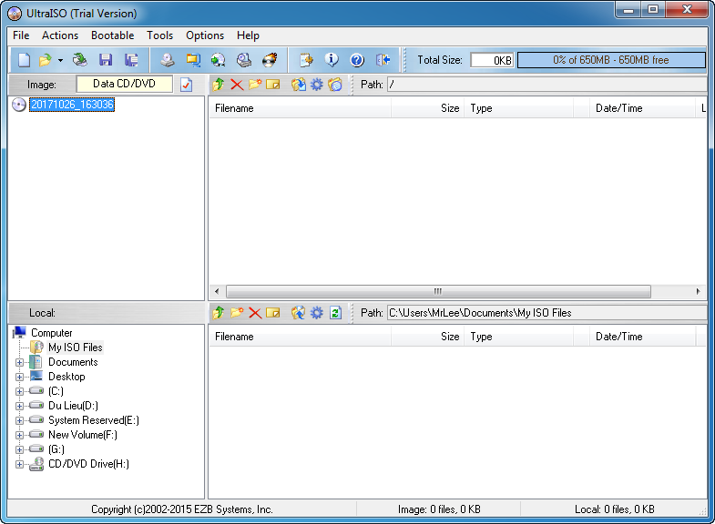Click the red X delete icon in image pane

tap(237, 85)
